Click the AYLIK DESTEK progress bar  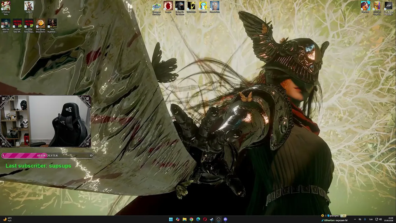coord(47,155)
